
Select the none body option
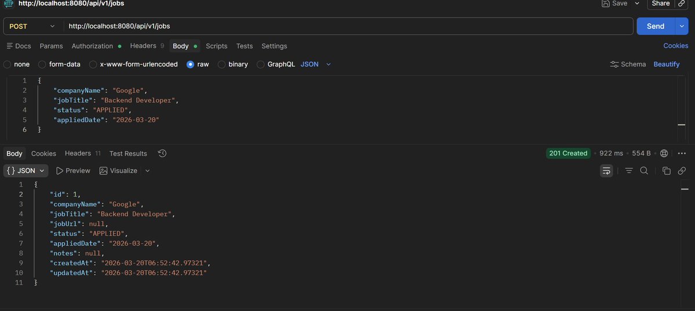(x=16, y=64)
